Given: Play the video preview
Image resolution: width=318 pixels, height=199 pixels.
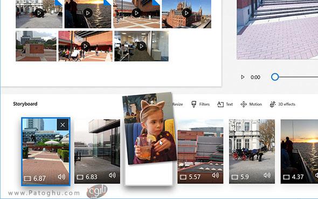Looking at the screenshot, I should tap(243, 77).
